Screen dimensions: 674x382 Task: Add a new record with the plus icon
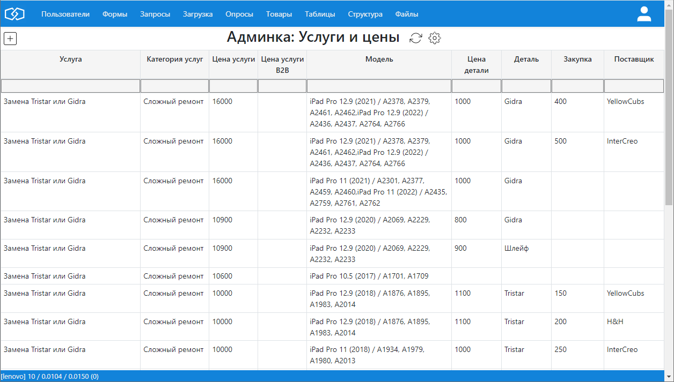tap(10, 39)
